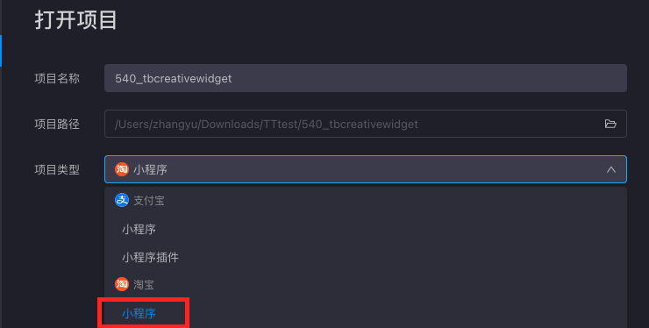Click the blue active indicator on left edge

click(x=1, y=51)
